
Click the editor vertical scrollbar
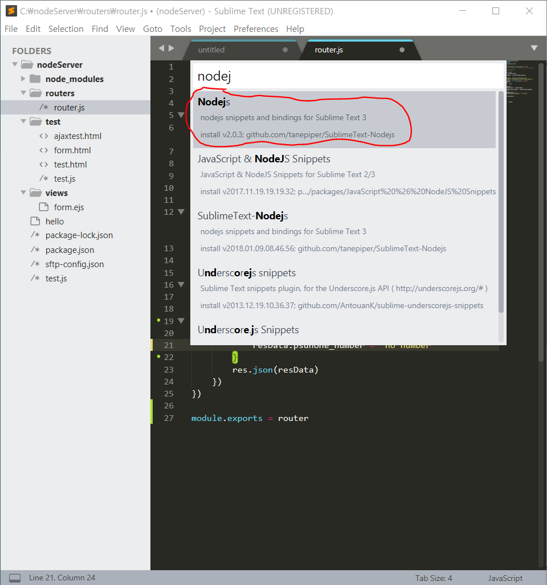coord(541,211)
